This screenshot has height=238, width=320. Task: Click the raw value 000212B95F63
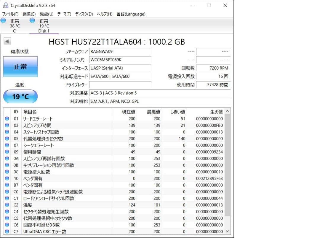point(209,178)
